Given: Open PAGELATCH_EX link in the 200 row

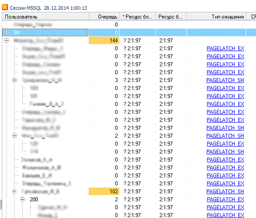Looking at the screenshot, I should [x=225, y=199].
